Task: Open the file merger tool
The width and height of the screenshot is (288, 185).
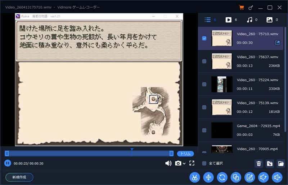Action: click(x=236, y=177)
